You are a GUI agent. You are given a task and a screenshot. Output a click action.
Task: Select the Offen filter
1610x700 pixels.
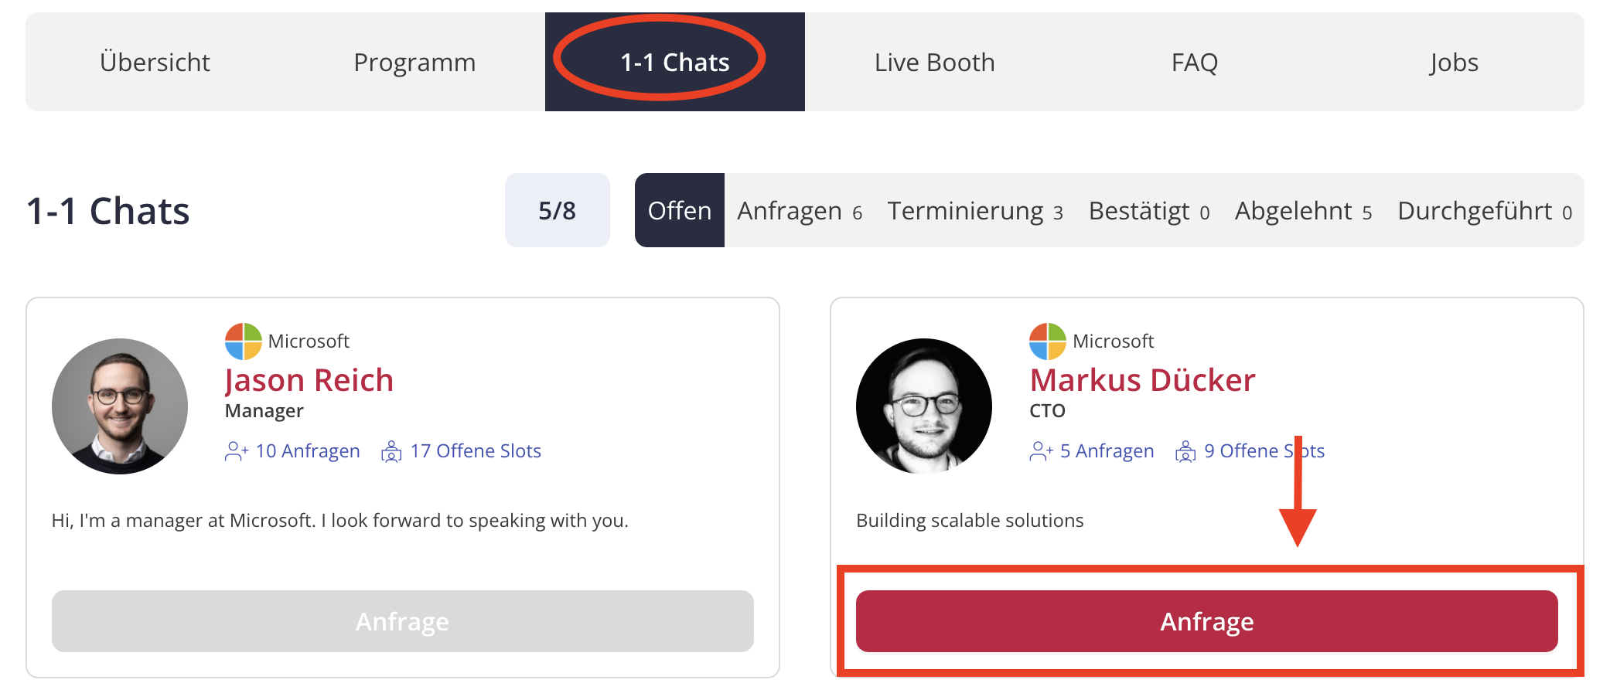(x=679, y=211)
